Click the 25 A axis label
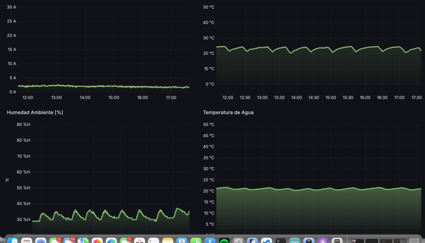The height and width of the screenshot is (243, 425). [11, 21]
